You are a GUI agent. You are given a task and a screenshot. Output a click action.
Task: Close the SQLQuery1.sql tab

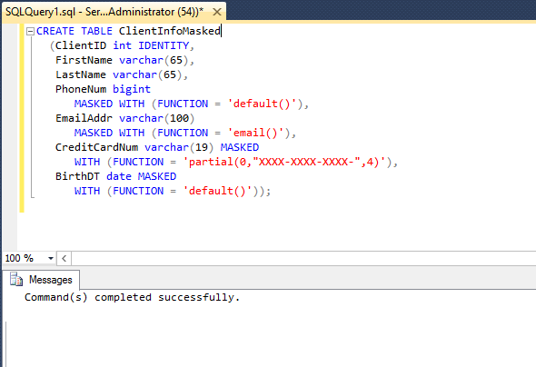click(217, 12)
